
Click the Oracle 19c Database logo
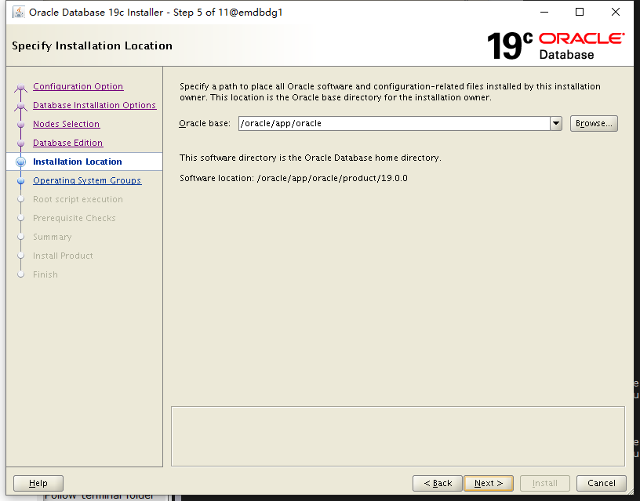point(555,45)
